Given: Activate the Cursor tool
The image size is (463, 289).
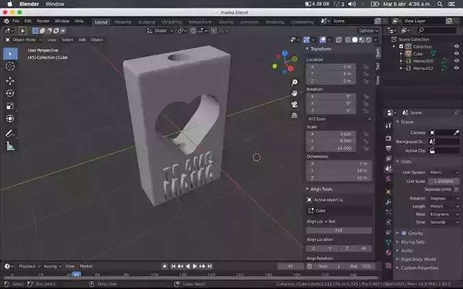Looking at the screenshot, I should click(x=10, y=66).
